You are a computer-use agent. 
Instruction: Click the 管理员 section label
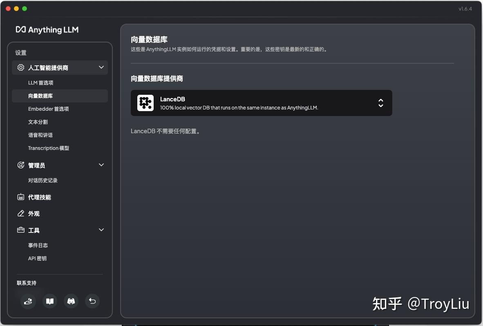click(37, 165)
